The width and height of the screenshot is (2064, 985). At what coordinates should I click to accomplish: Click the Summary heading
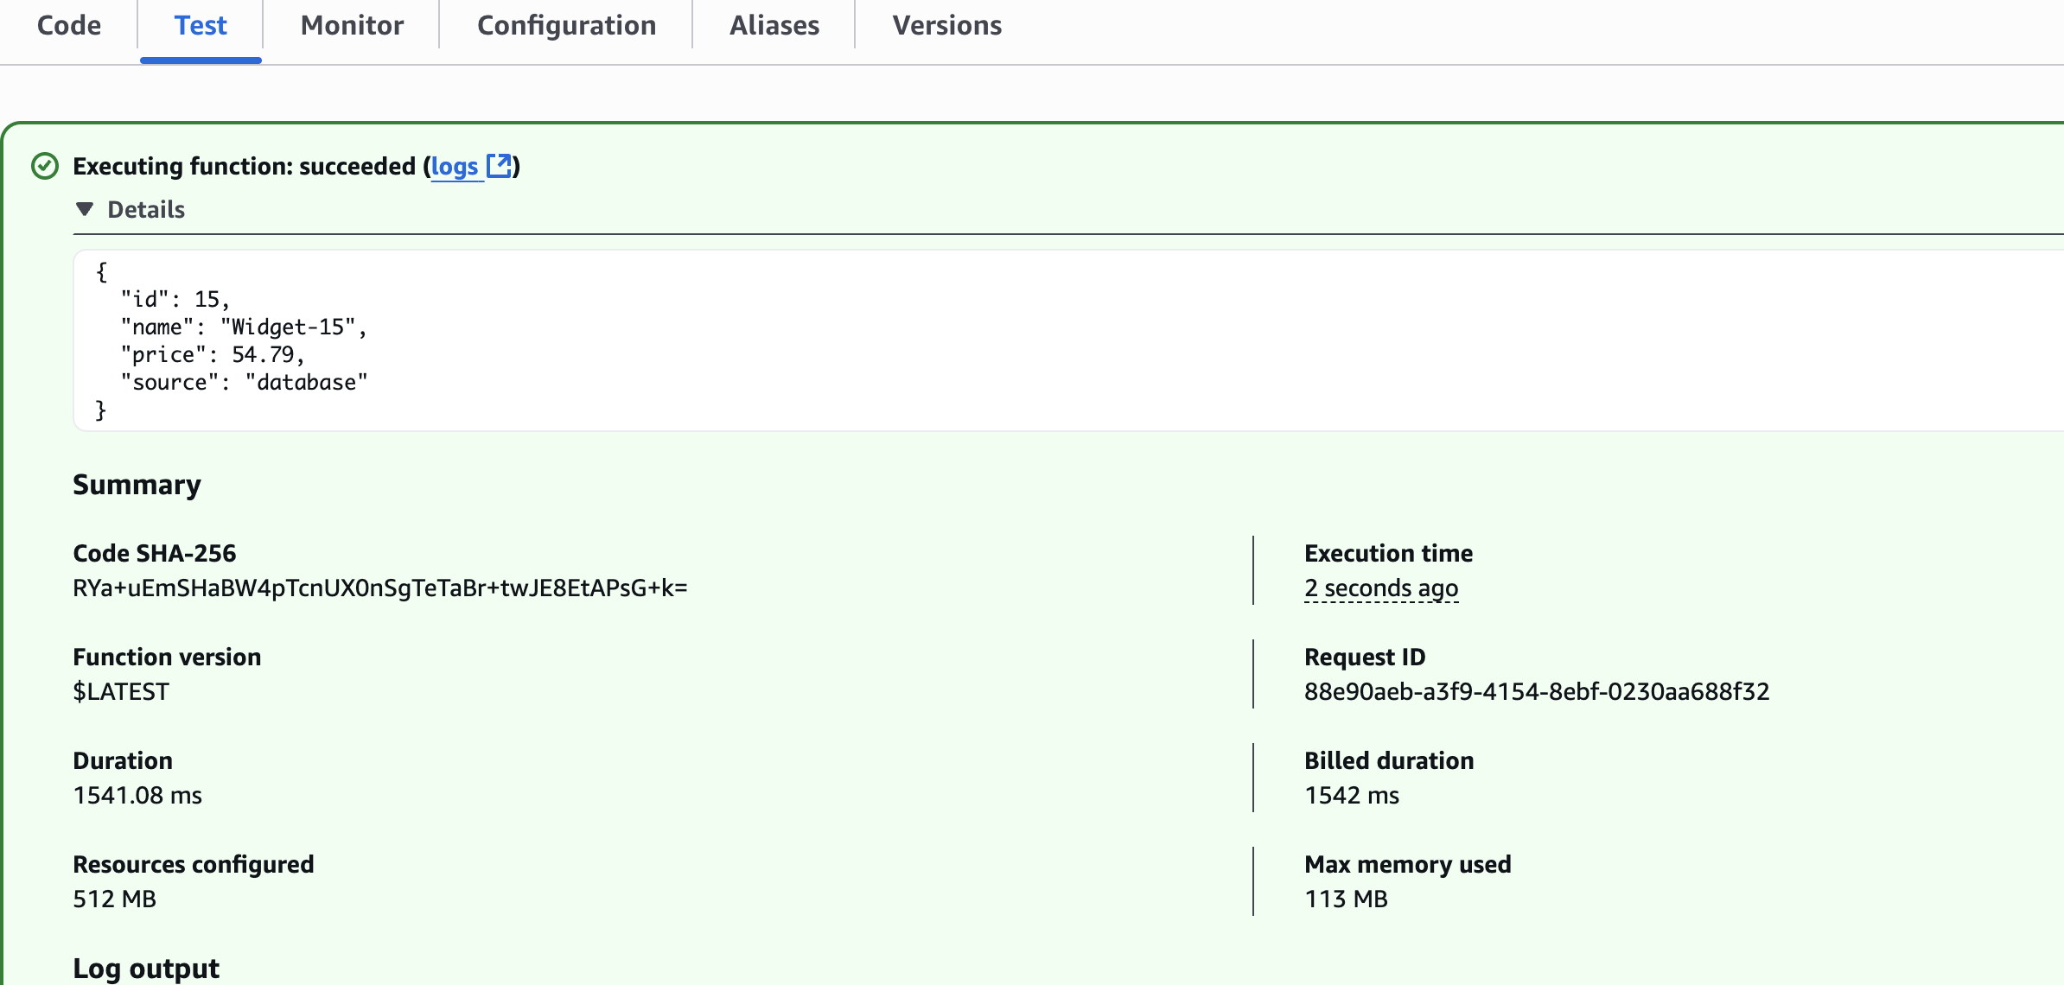137,485
